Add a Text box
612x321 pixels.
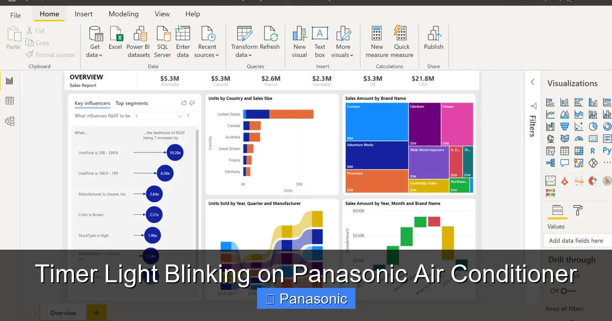coord(320,42)
